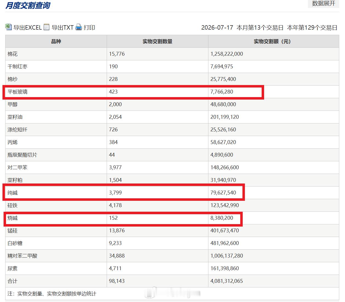
Task: Click the printer icon
Action: 79,27
